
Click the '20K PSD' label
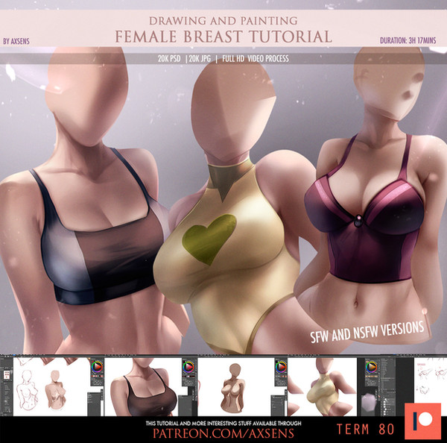(x=169, y=59)
